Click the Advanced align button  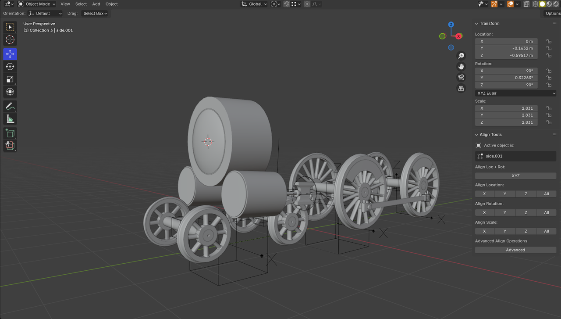[x=515, y=250]
